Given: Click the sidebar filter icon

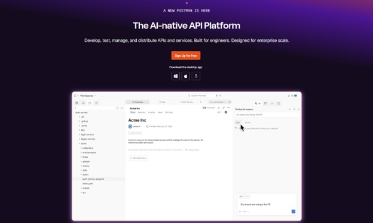Looking at the screenshot, I should tap(75, 108).
